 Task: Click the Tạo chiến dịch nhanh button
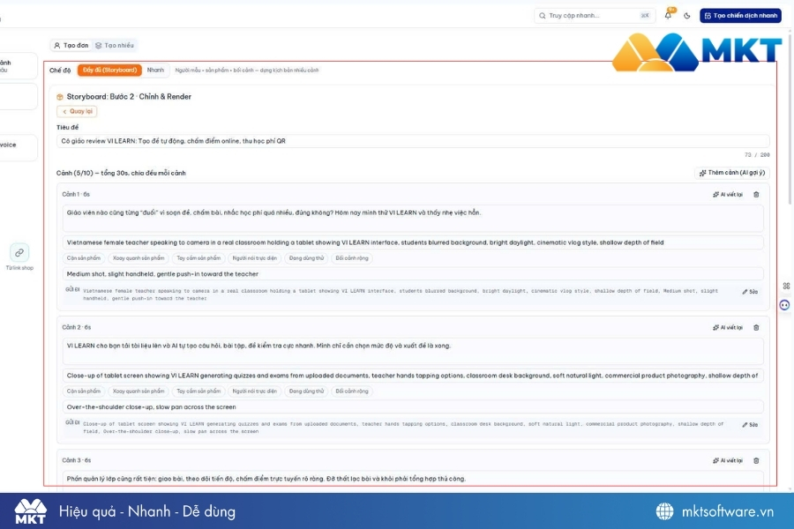pyautogui.click(x=740, y=16)
